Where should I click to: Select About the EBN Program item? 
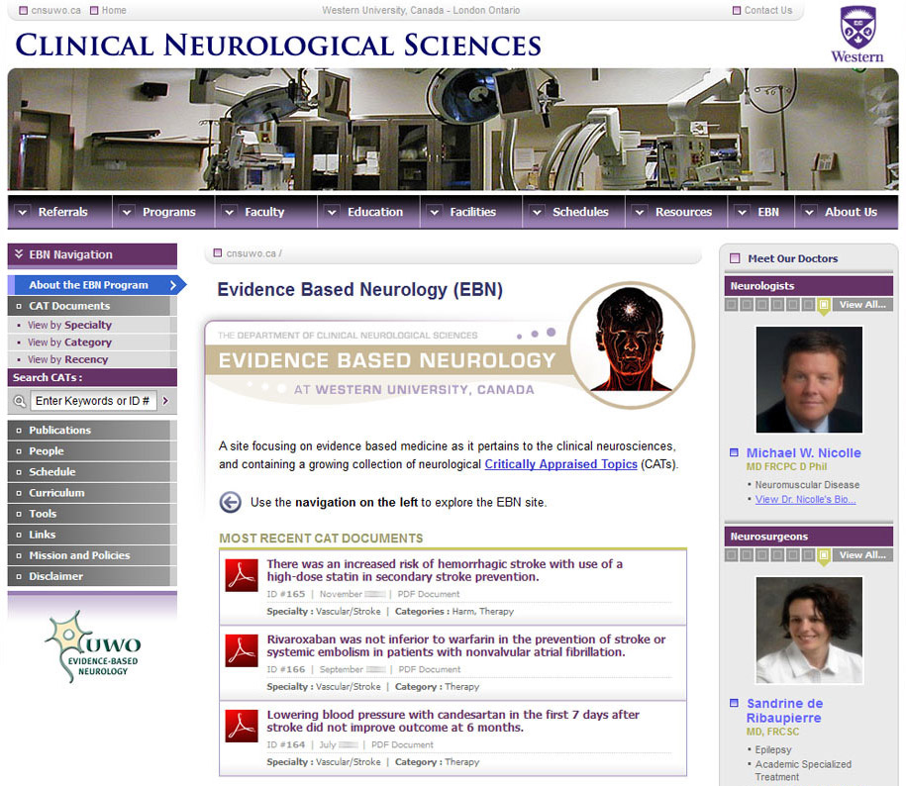(88, 285)
